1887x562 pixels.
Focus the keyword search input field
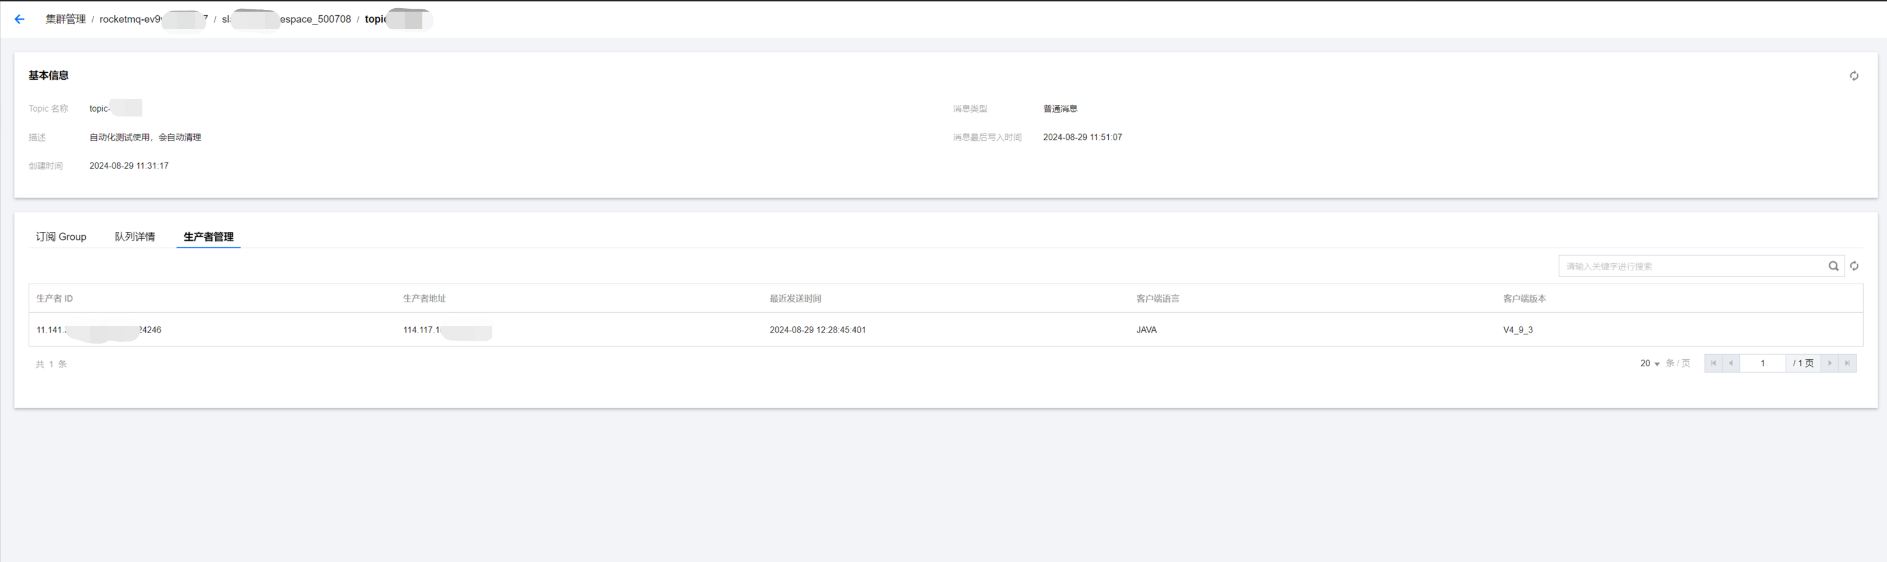1692,266
